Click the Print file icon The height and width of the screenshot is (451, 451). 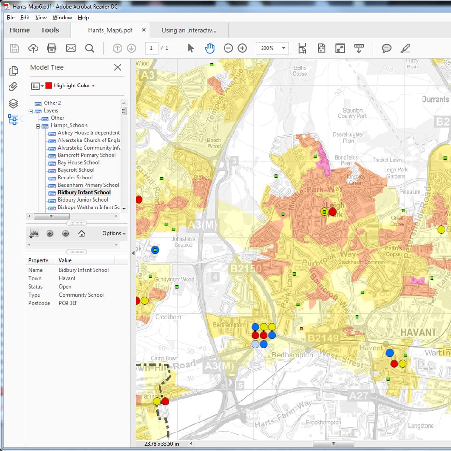tap(52, 48)
